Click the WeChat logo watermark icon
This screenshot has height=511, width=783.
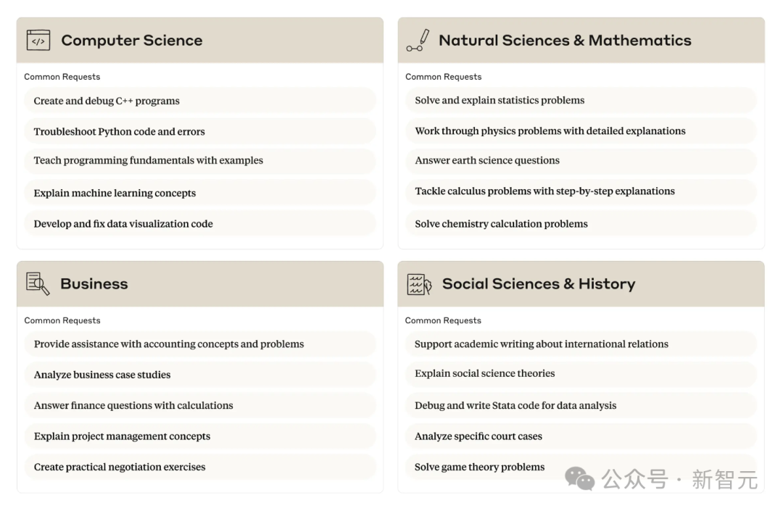pyautogui.click(x=580, y=478)
